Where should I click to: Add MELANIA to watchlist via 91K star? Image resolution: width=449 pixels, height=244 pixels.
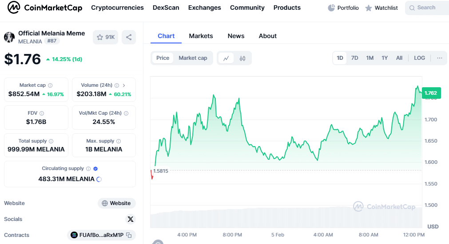[x=105, y=37]
